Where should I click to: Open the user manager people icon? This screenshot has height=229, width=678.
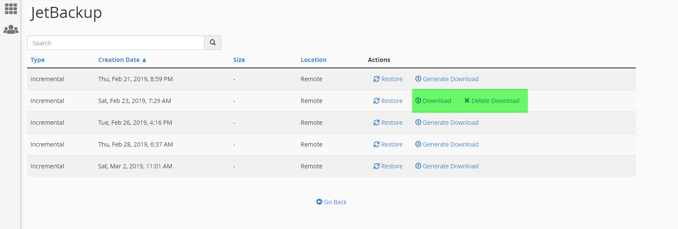(11, 29)
